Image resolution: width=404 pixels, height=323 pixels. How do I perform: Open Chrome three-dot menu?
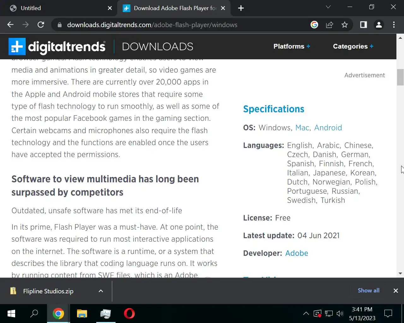[x=394, y=25]
